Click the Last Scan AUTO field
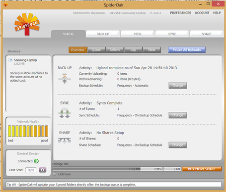226x192 pixels. 31,170
